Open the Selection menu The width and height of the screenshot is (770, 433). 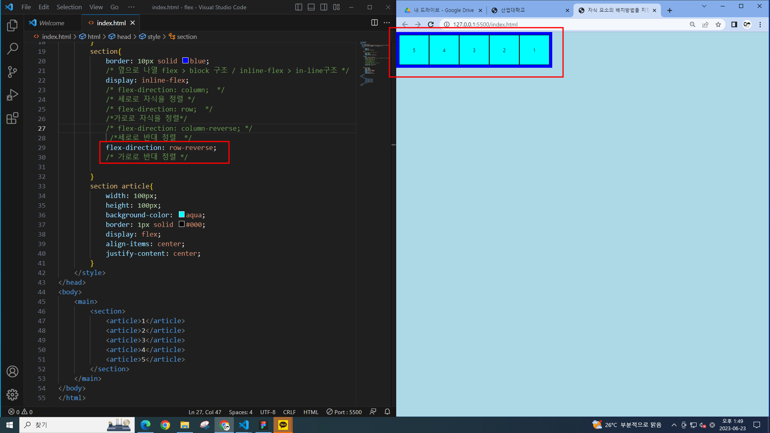tap(69, 7)
